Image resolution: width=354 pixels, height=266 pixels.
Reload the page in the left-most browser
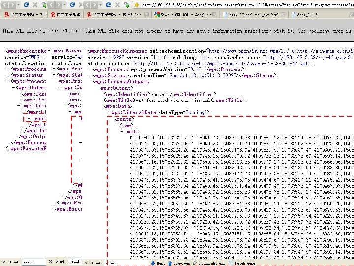click(26, 5)
